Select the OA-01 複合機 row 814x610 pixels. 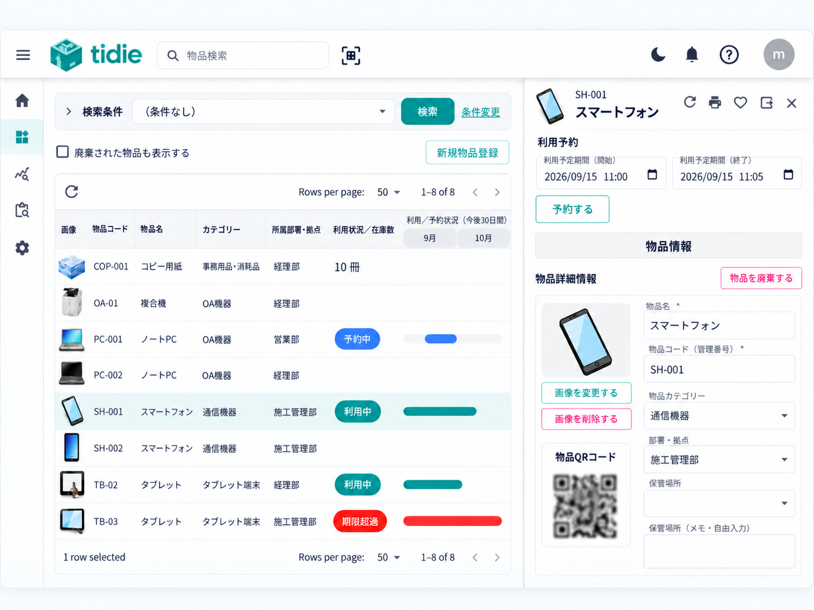point(283,303)
